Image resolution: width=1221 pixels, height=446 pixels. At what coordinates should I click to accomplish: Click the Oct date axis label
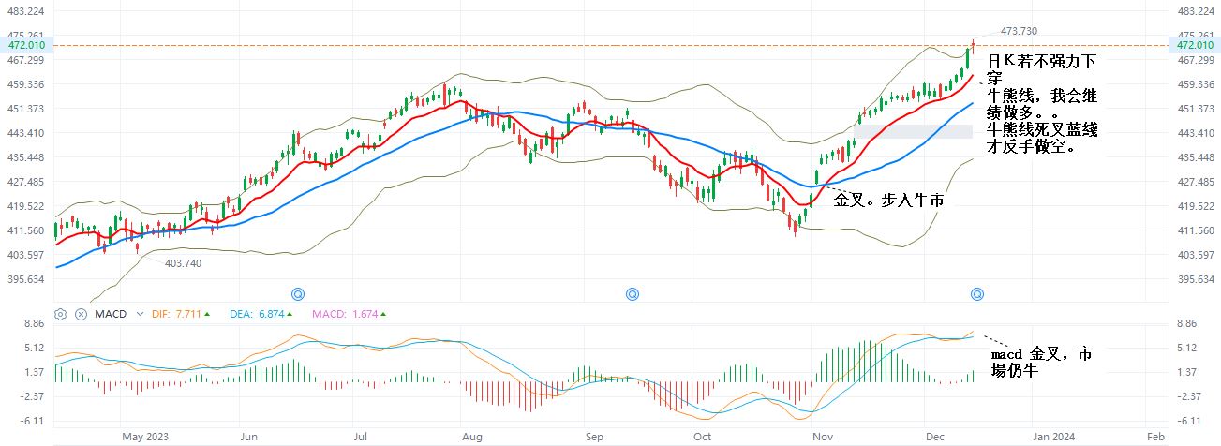coord(702,437)
